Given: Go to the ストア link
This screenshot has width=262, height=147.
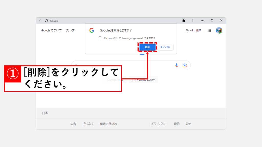Looking at the screenshot, I should point(70,30).
